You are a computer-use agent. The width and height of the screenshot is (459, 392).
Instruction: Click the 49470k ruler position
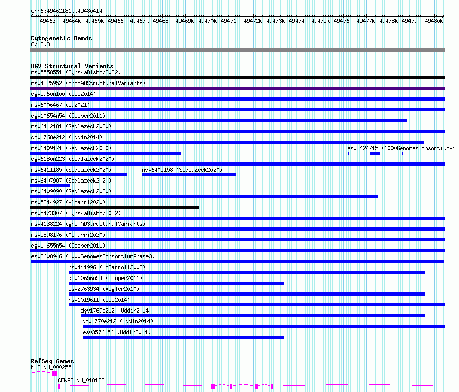pos(207,21)
